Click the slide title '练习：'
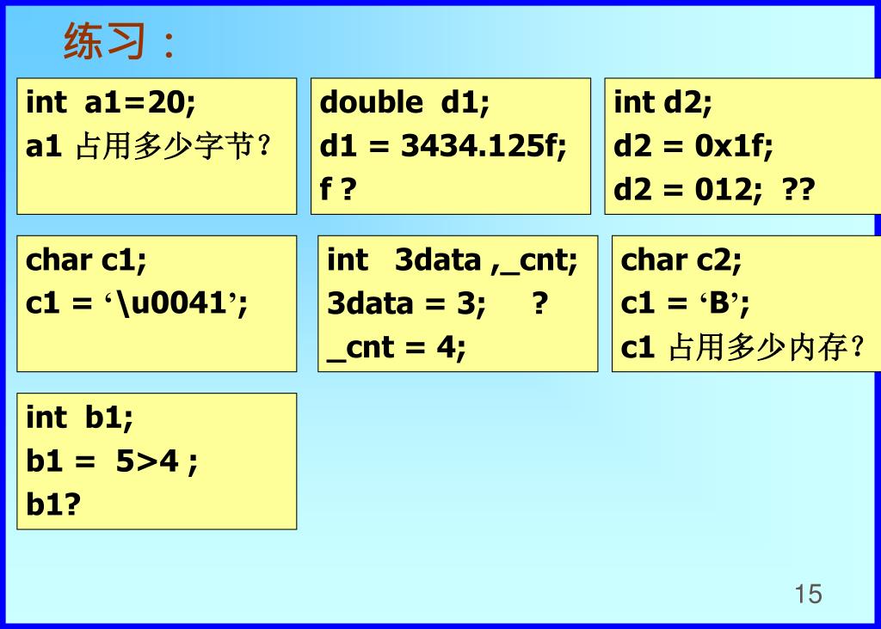This screenshot has width=881, height=629. [120, 41]
